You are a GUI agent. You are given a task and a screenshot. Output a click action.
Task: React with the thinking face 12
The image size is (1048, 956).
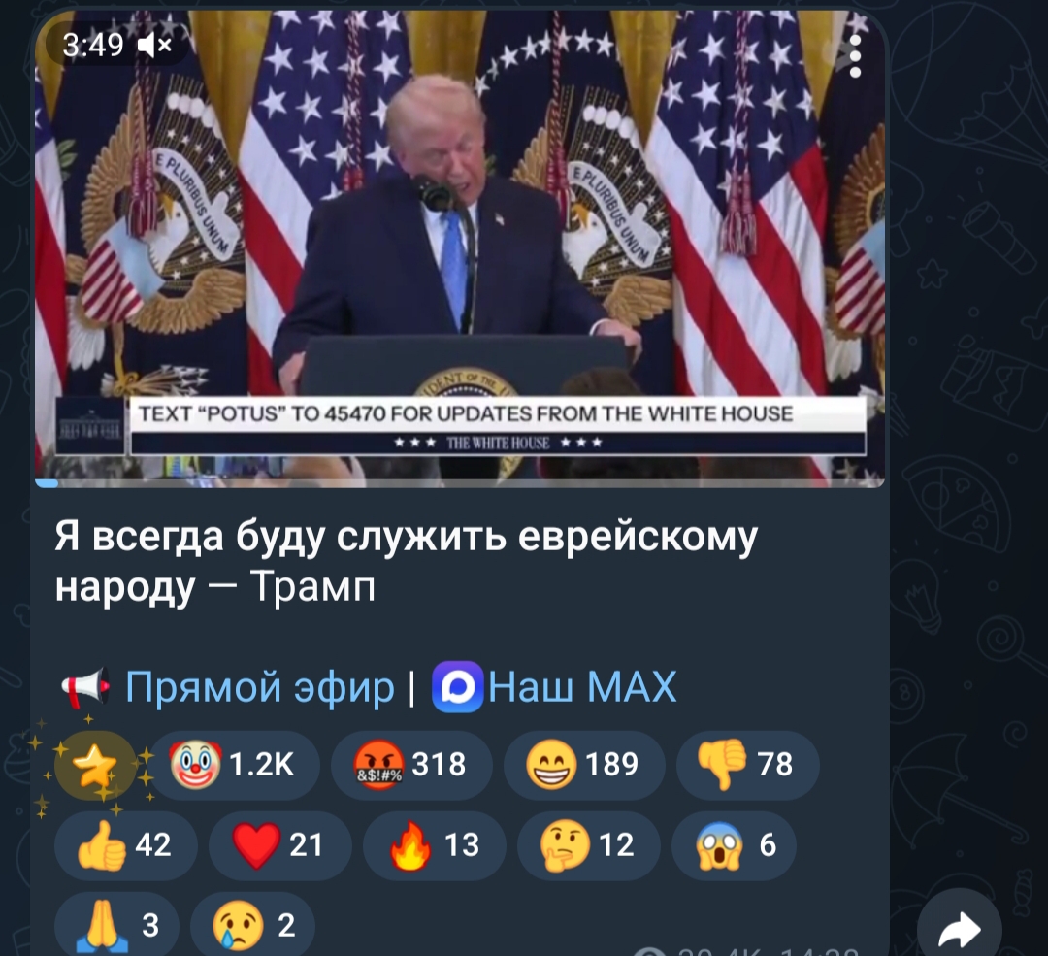589,845
